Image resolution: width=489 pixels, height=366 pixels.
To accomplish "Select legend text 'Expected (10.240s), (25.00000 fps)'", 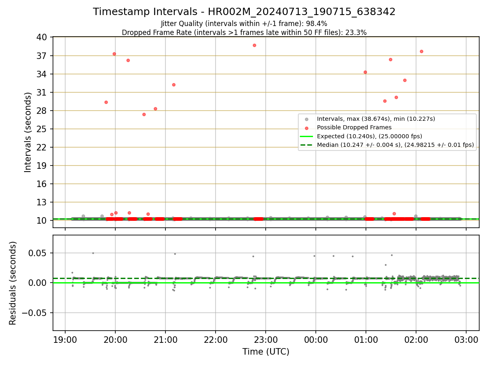I will click(x=369, y=136).
